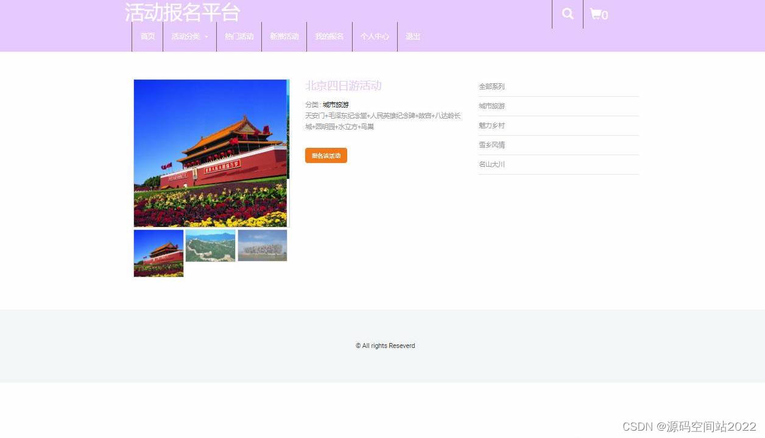Click 退出 to log out

[413, 36]
